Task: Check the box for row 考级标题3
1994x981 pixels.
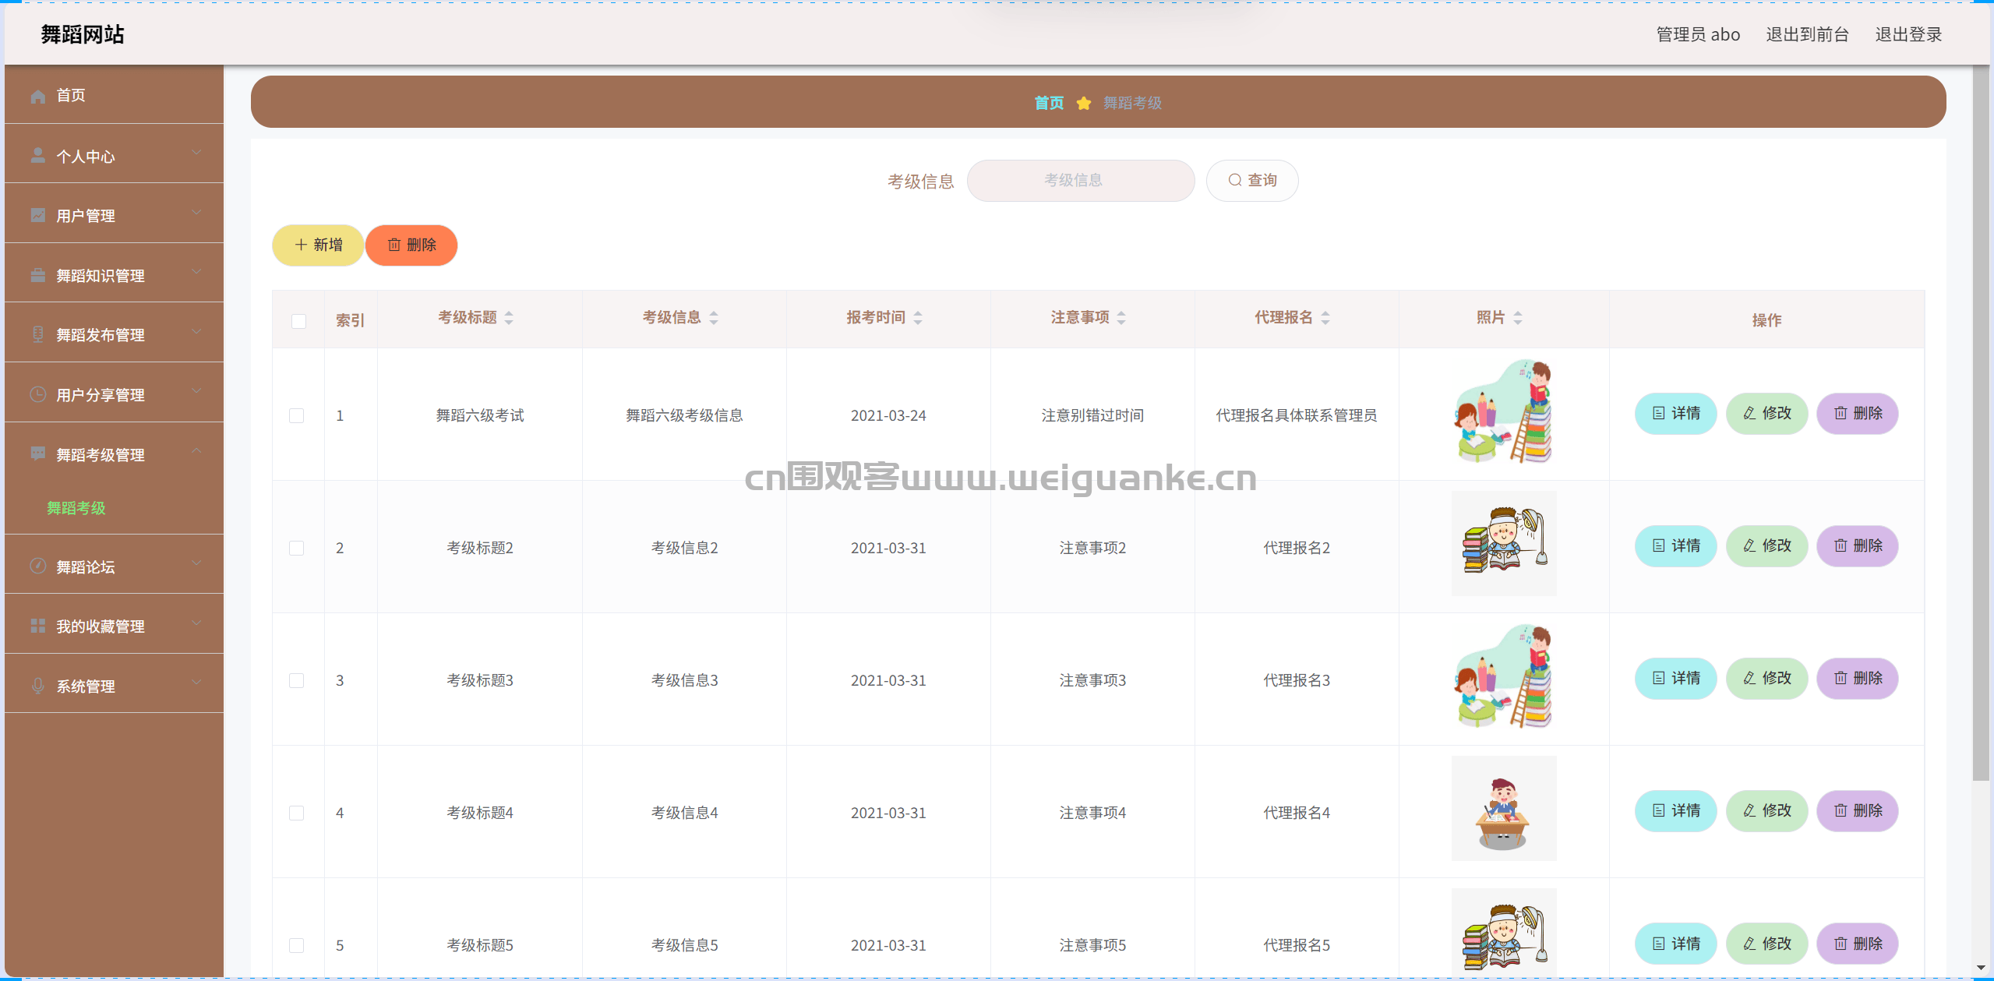Action: coord(297,680)
